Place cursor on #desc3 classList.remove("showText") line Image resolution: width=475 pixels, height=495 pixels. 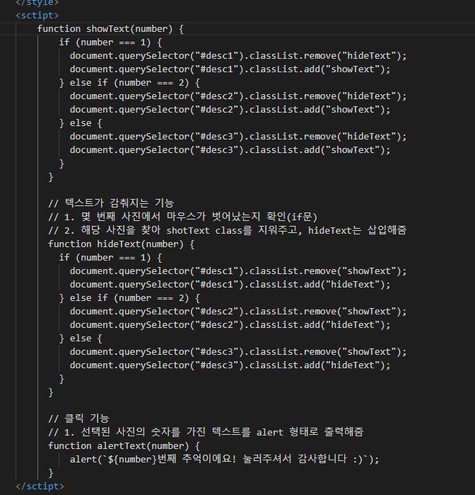[238, 352]
